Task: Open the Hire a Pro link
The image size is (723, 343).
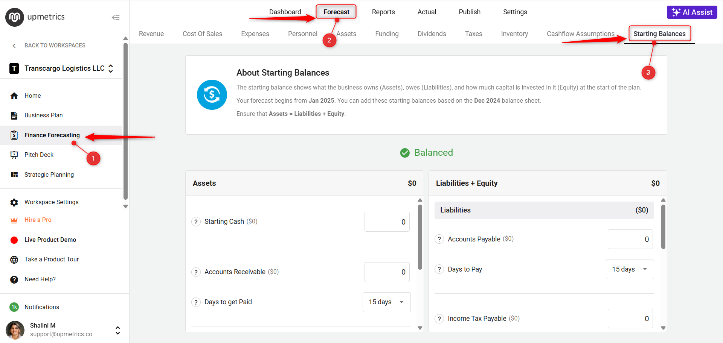Action: pos(38,220)
